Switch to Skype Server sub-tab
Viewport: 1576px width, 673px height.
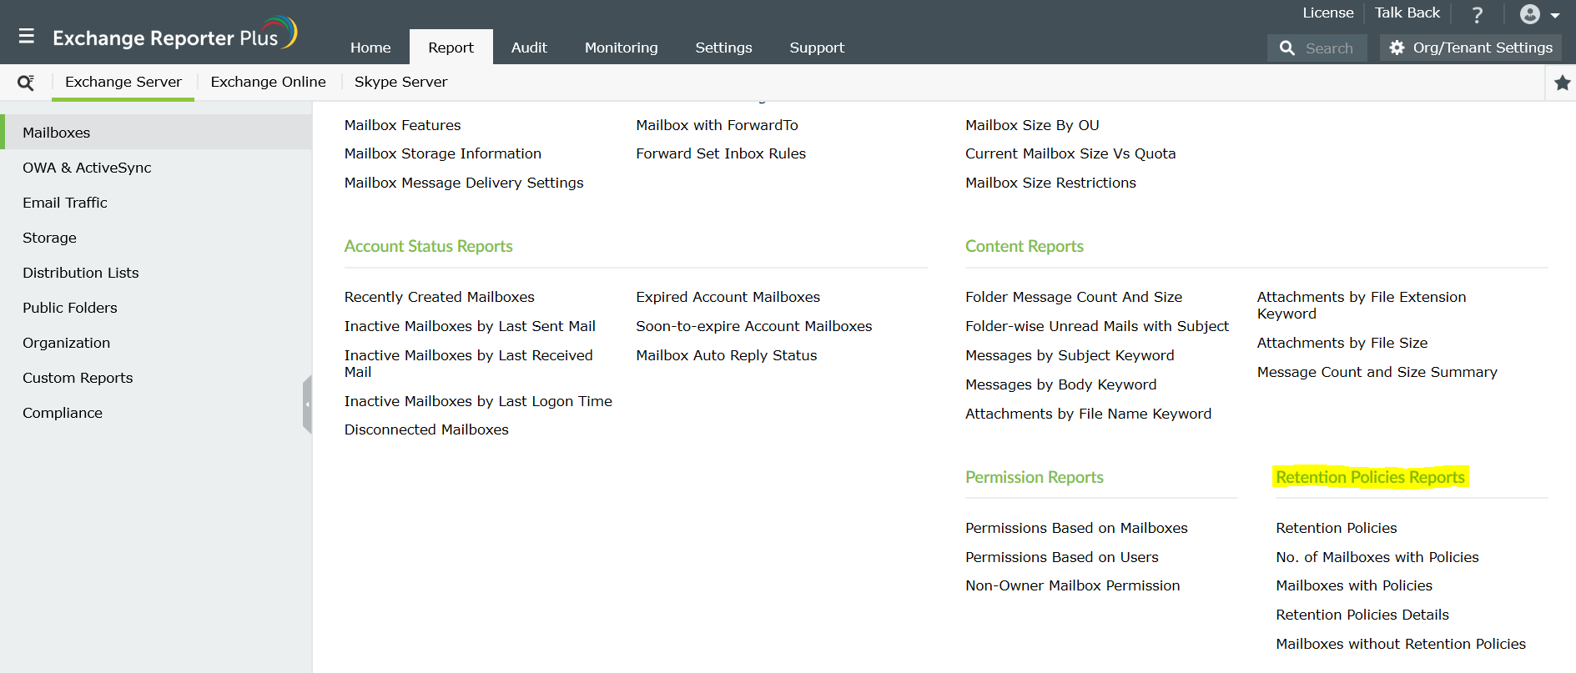pyautogui.click(x=400, y=82)
